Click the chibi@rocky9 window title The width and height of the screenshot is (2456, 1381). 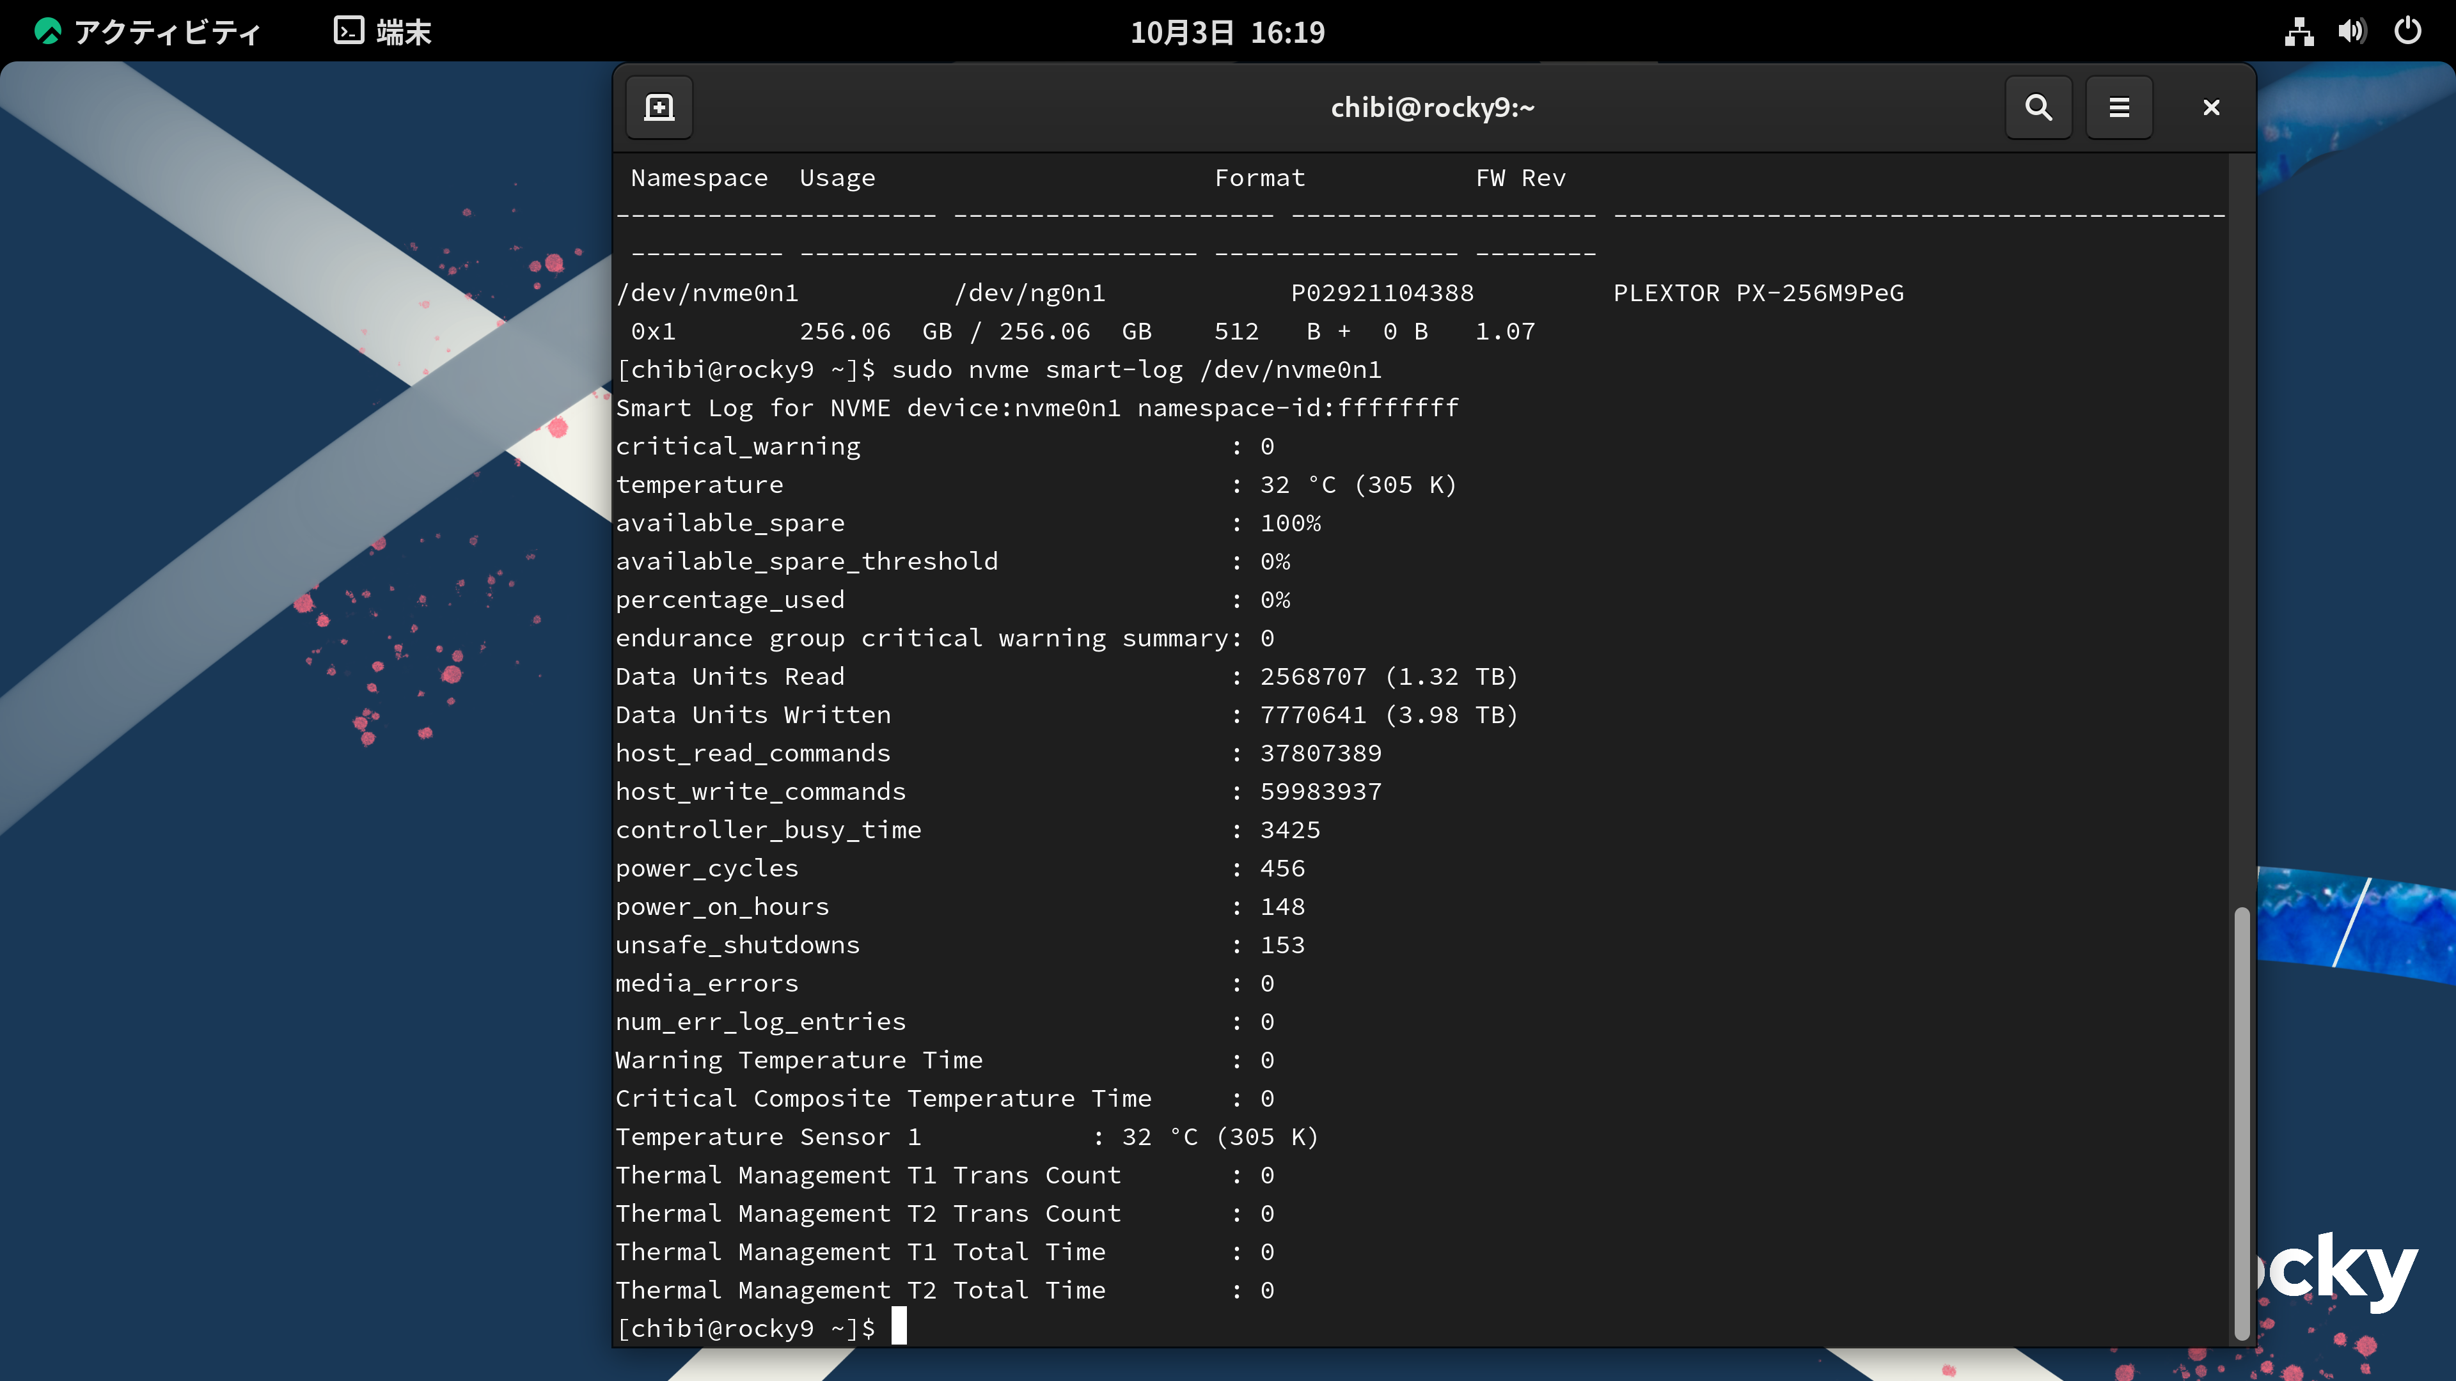point(1432,107)
